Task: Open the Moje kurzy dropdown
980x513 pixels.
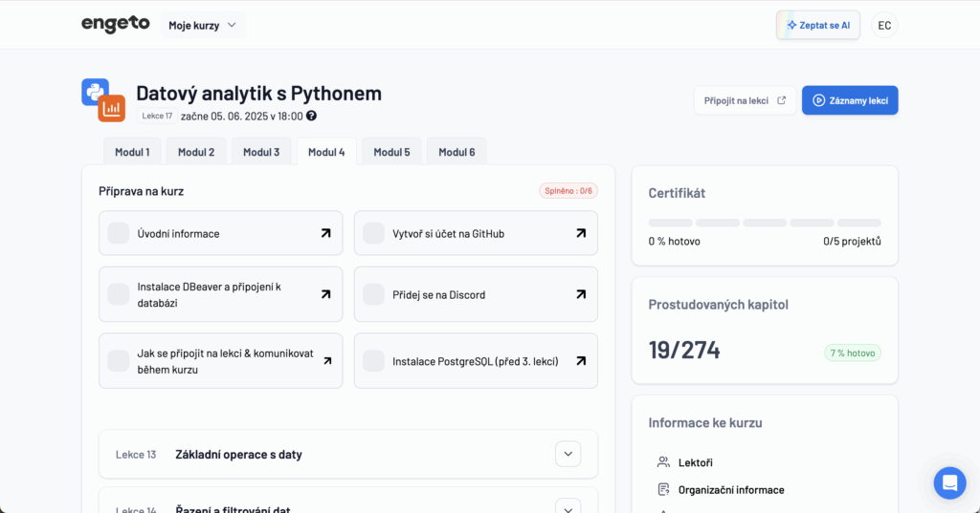Action: [x=203, y=25]
